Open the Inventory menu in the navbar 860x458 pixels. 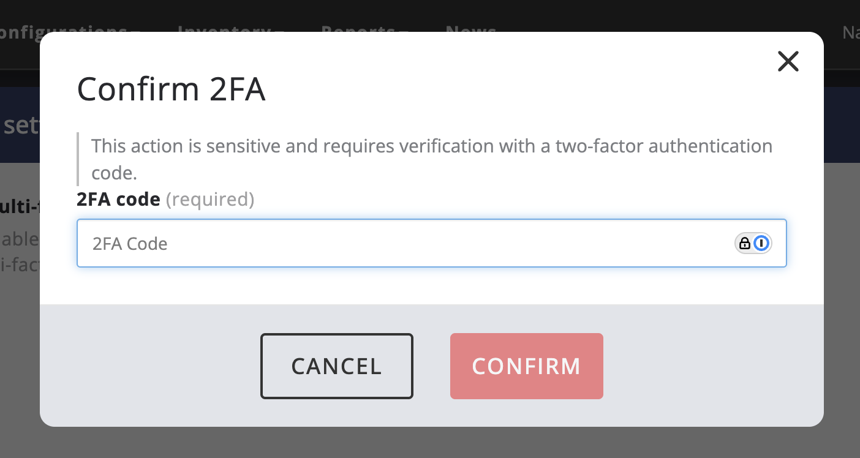click(225, 29)
